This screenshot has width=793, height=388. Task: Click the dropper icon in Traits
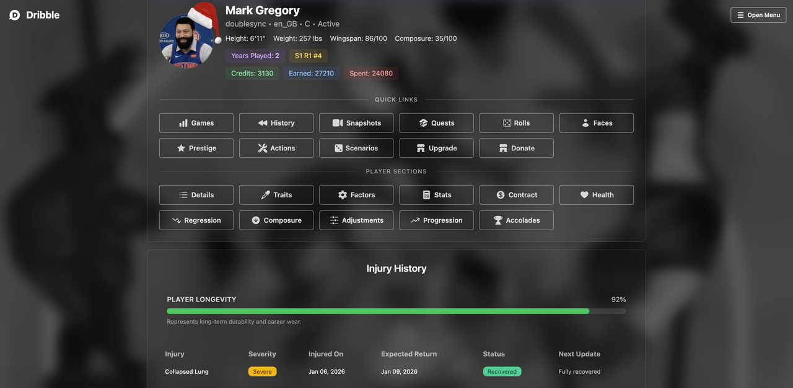pos(265,195)
